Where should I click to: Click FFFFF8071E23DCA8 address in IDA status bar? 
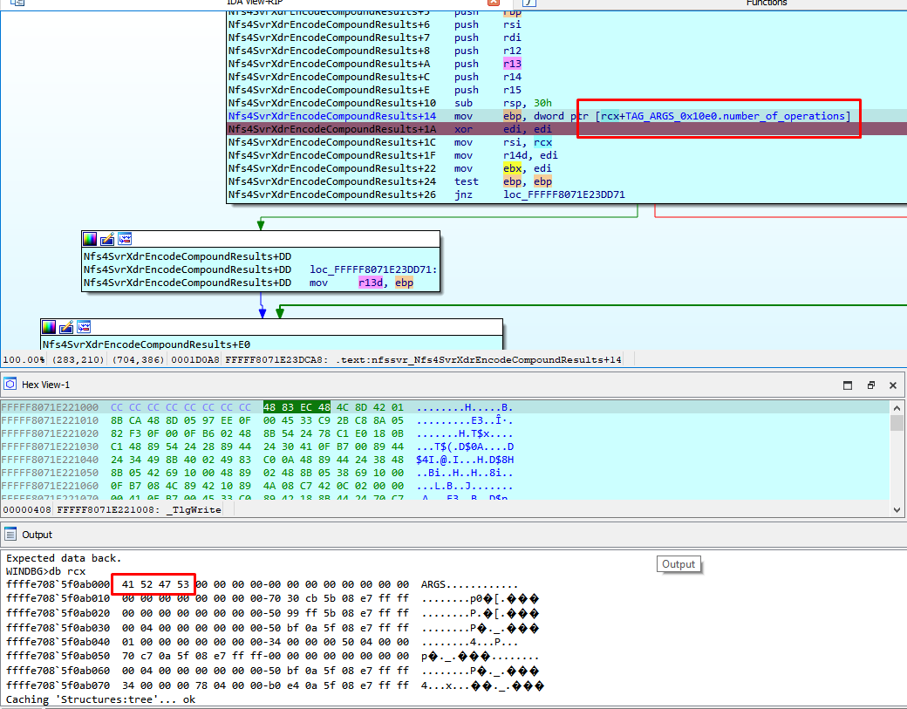click(276, 359)
